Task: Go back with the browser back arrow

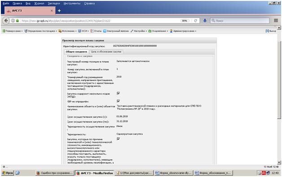Action: [x=6, y=21]
